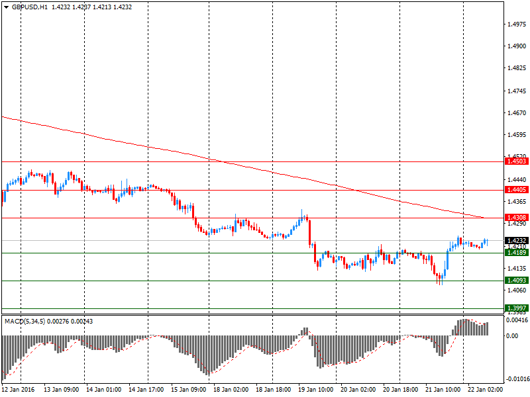Click the 0.00416 MACD scale value
530x397 pixels.
point(517,320)
